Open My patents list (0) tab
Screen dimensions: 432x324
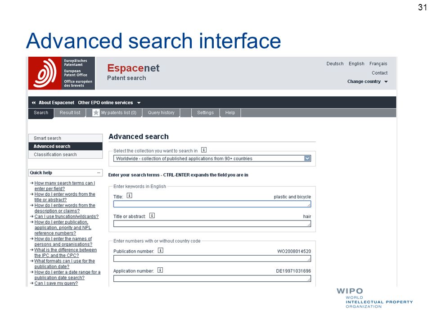tap(115, 113)
